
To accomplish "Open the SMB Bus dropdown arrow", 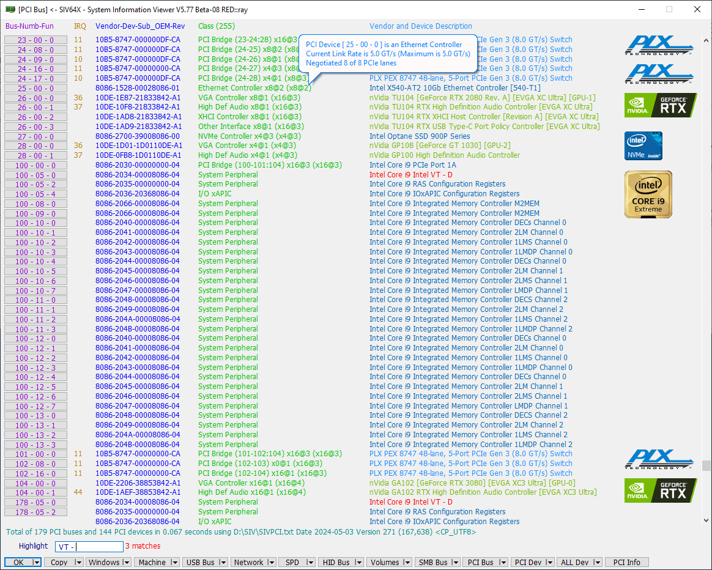I will click(456, 563).
